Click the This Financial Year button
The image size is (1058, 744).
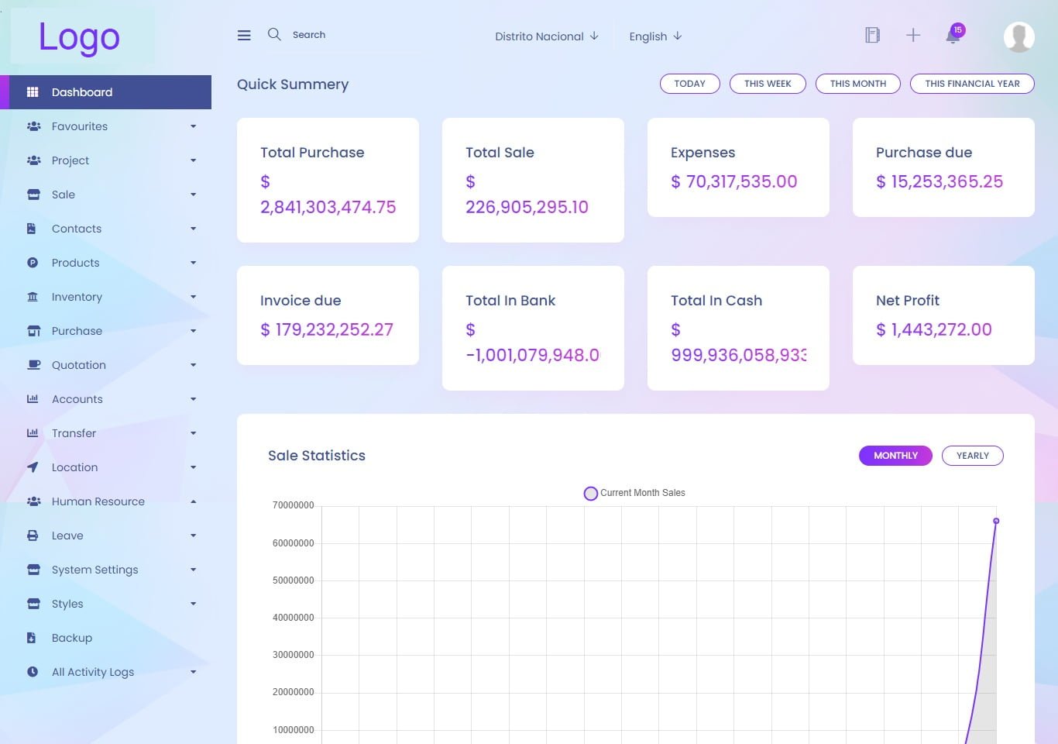(x=972, y=84)
